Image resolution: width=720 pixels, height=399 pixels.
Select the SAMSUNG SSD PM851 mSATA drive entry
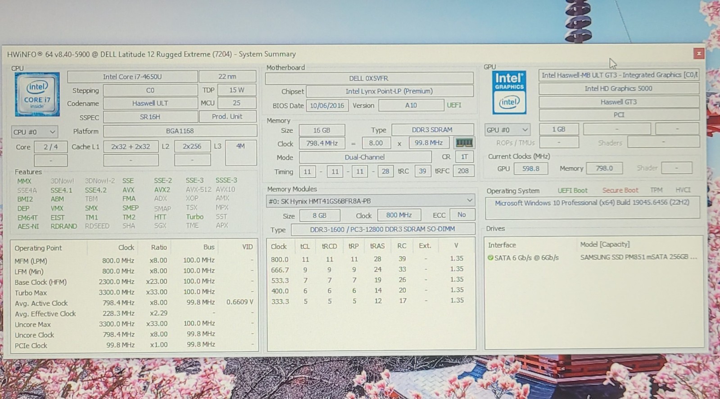coord(638,257)
